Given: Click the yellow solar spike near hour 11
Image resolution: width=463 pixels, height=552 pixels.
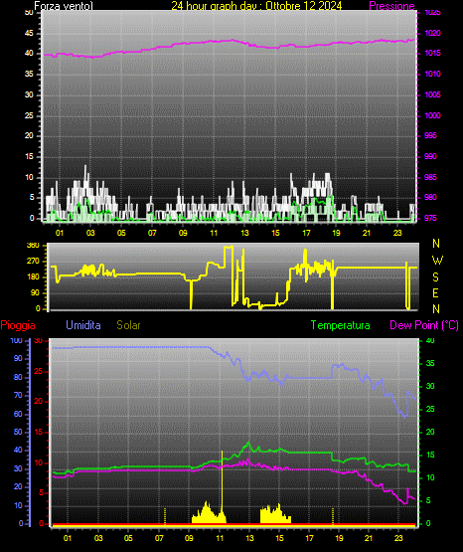Looking at the screenshot, I should [x=222, y=485].
